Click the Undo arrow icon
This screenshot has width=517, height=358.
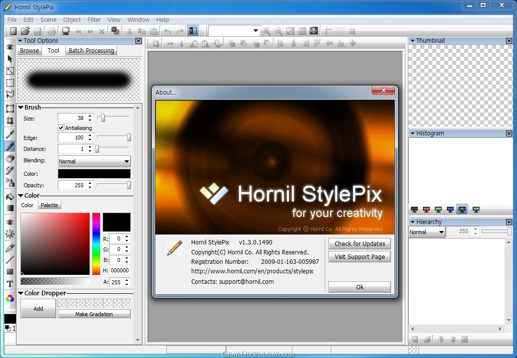(x=167, y=31)
